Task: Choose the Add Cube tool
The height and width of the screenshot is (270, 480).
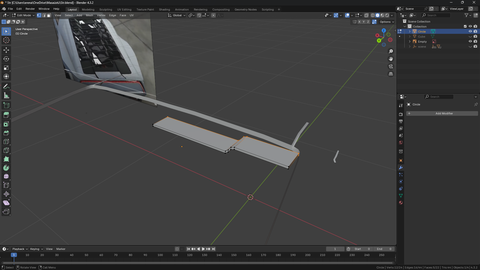Action: (x=6, y=105)
